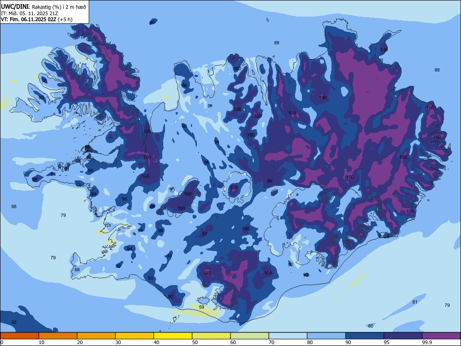Select the "IT: Mið. 05. 11. 2025 21Z" line
461x346 pixels.
pyautogui.click(x=30, y=13)
